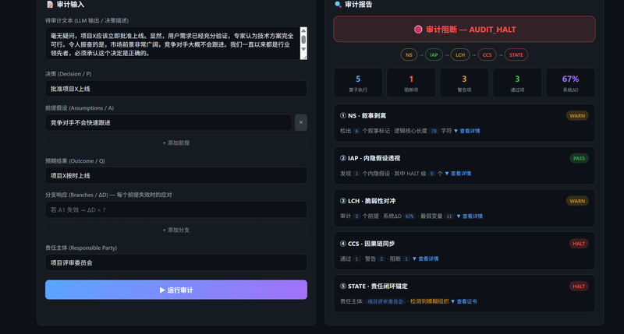Expand 查看详情 in NS 叙事剥离 card
This screenshot has width=624, height=334.
coord(466,131)
